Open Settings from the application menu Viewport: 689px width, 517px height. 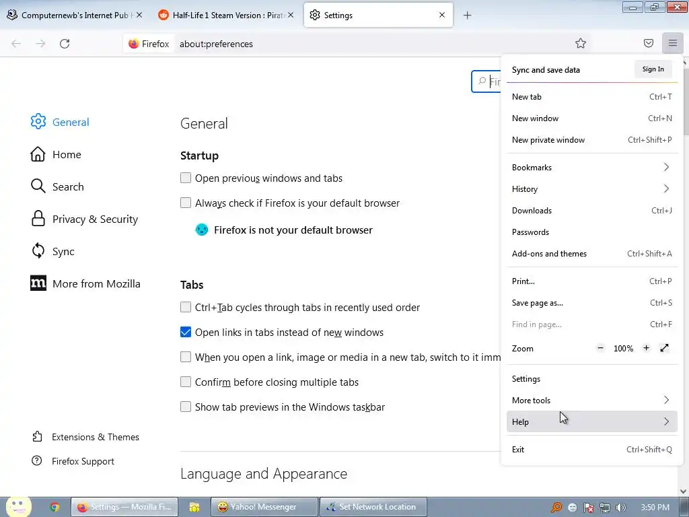(591, 378)
